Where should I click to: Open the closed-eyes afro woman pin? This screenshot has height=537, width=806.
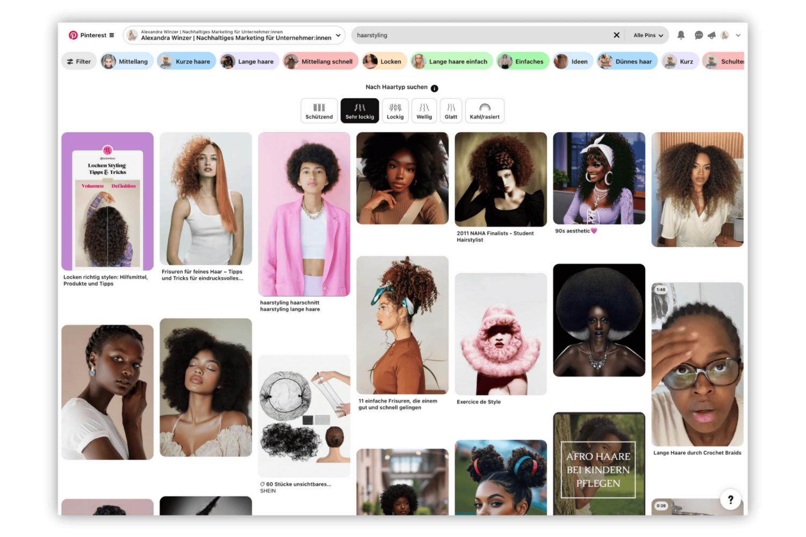pyautogui.click(x=206, y=388)
